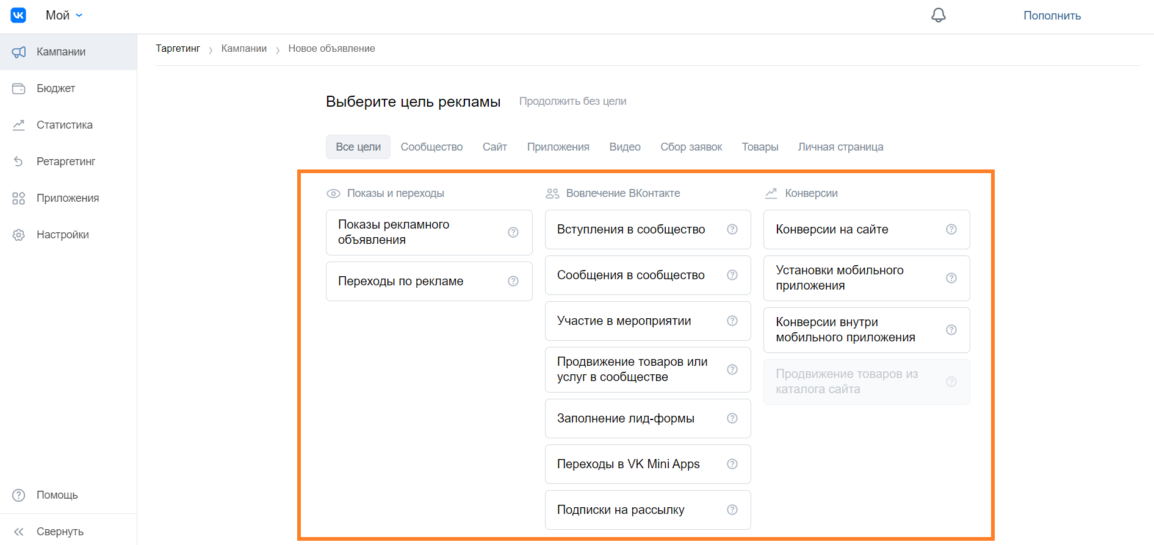1154x545 pixels.
Task: Click Свернуть to collapse sidebar
Action: pyautogui.click(x=68, y=532)
